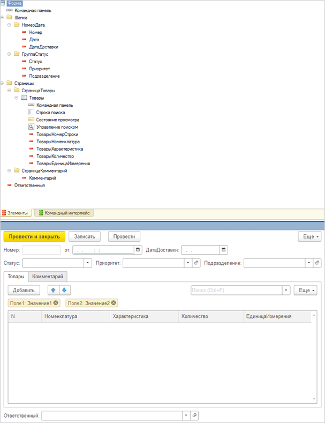This screenshot has width=325, height=423.
Task: Switch to the Комментарий tab
Action: coord(48,277)
